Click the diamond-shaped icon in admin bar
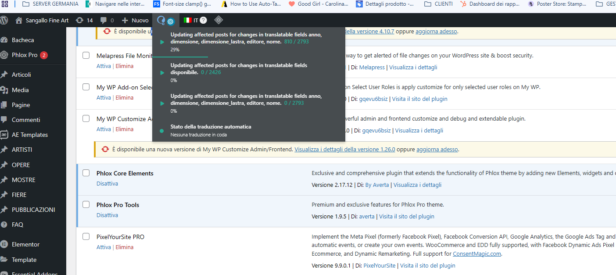The image size is (616, 275). pos(218,20)
